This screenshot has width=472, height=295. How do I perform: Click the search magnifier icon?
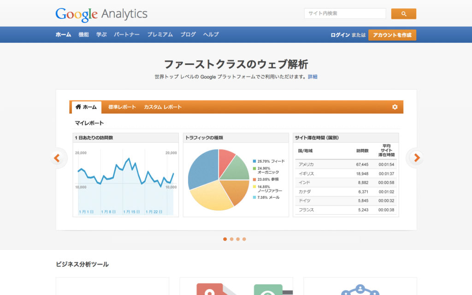403,13
